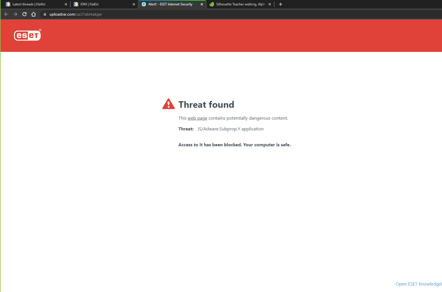The image size is (442, 292).
Task: Reload the current page
Action: click(x=24, y=14)
